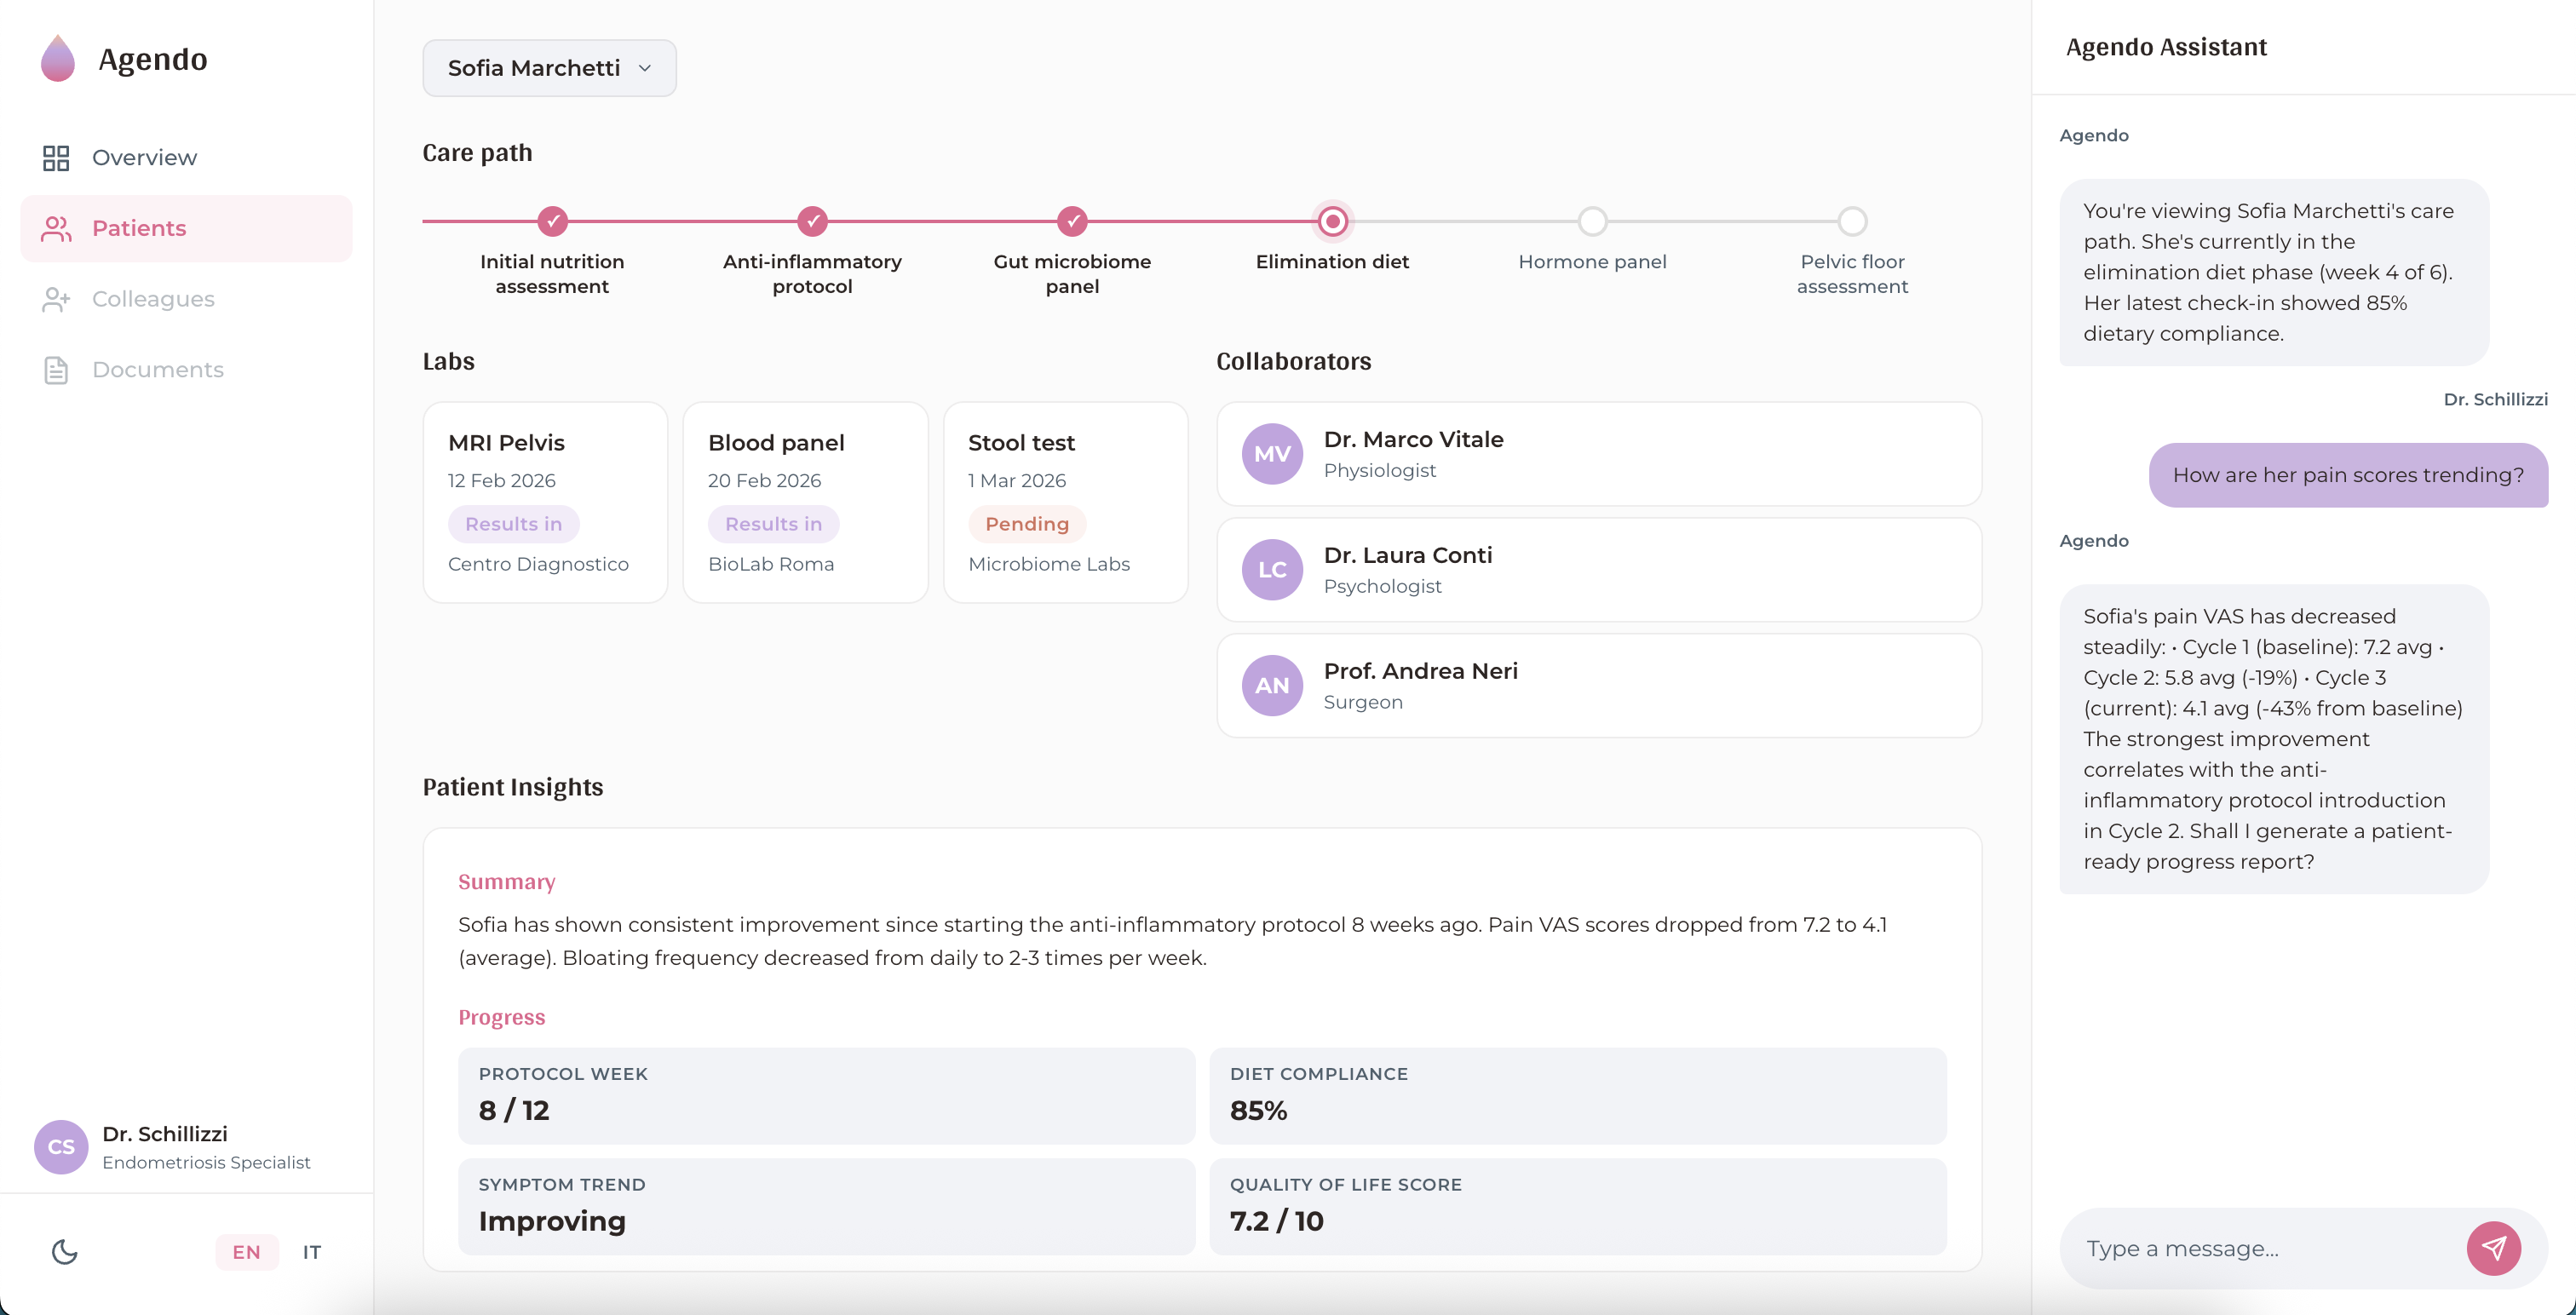Click the Psychologist role label
The image size is (2576, 1315).
click(1382, 587)
